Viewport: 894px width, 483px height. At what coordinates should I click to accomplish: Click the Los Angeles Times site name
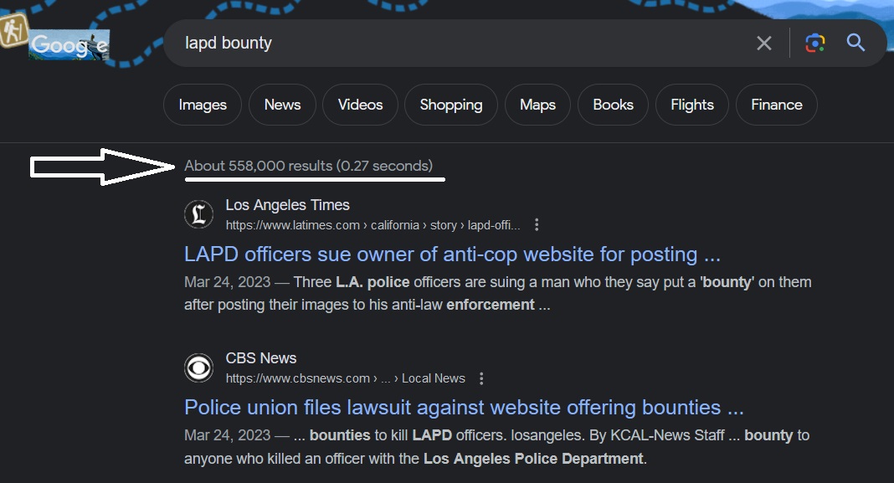click(x=287, y=205)
